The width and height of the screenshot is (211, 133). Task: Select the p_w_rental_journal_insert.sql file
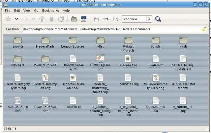128,107
